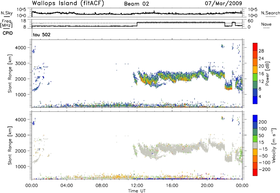Click '3000' range tick in power panel
The image size is (280, 193).
click(x=21, y=63)
